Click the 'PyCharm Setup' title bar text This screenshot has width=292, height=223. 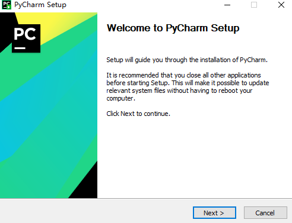point(40,5)
